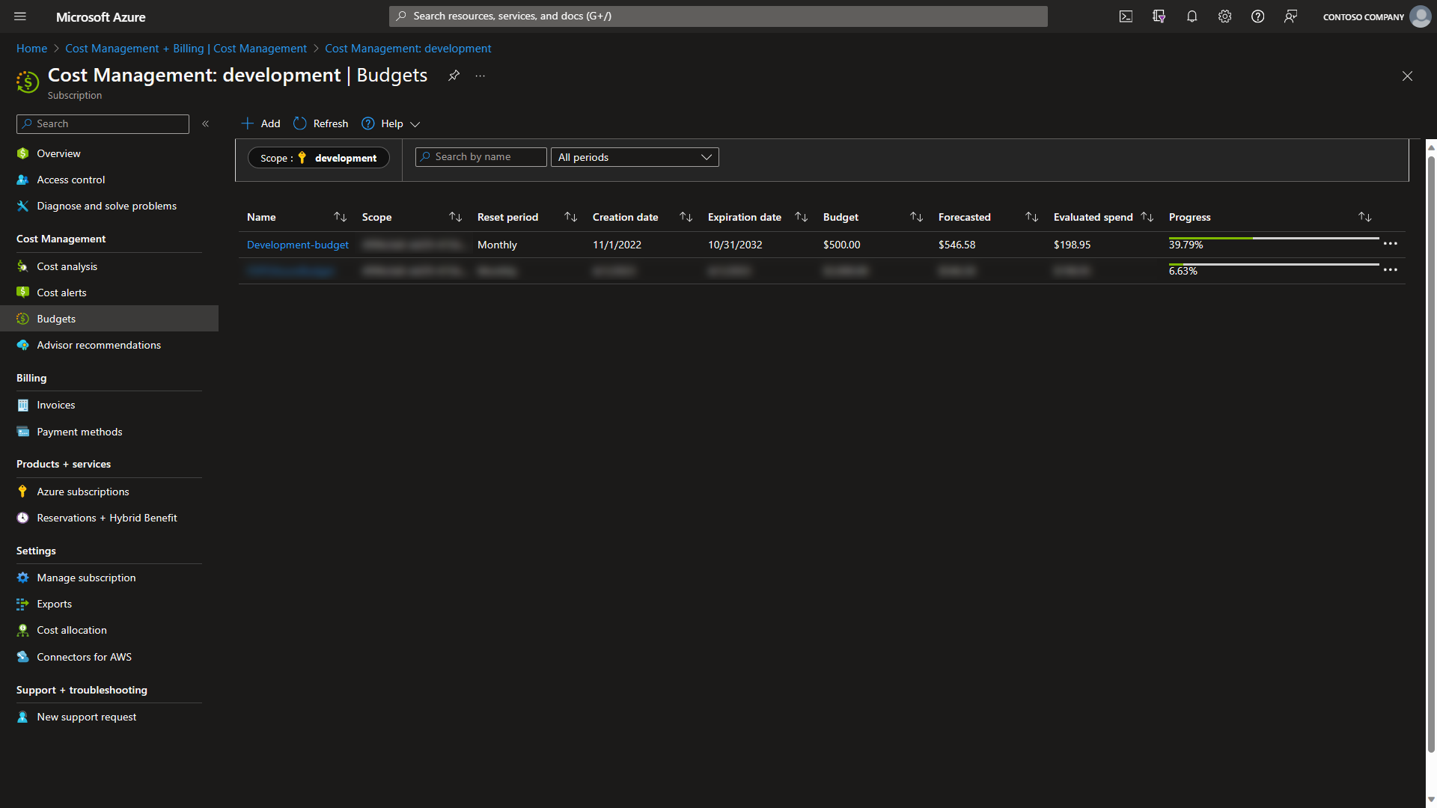Open actions menu for Development-budget row

click(x=1391, y=244)
